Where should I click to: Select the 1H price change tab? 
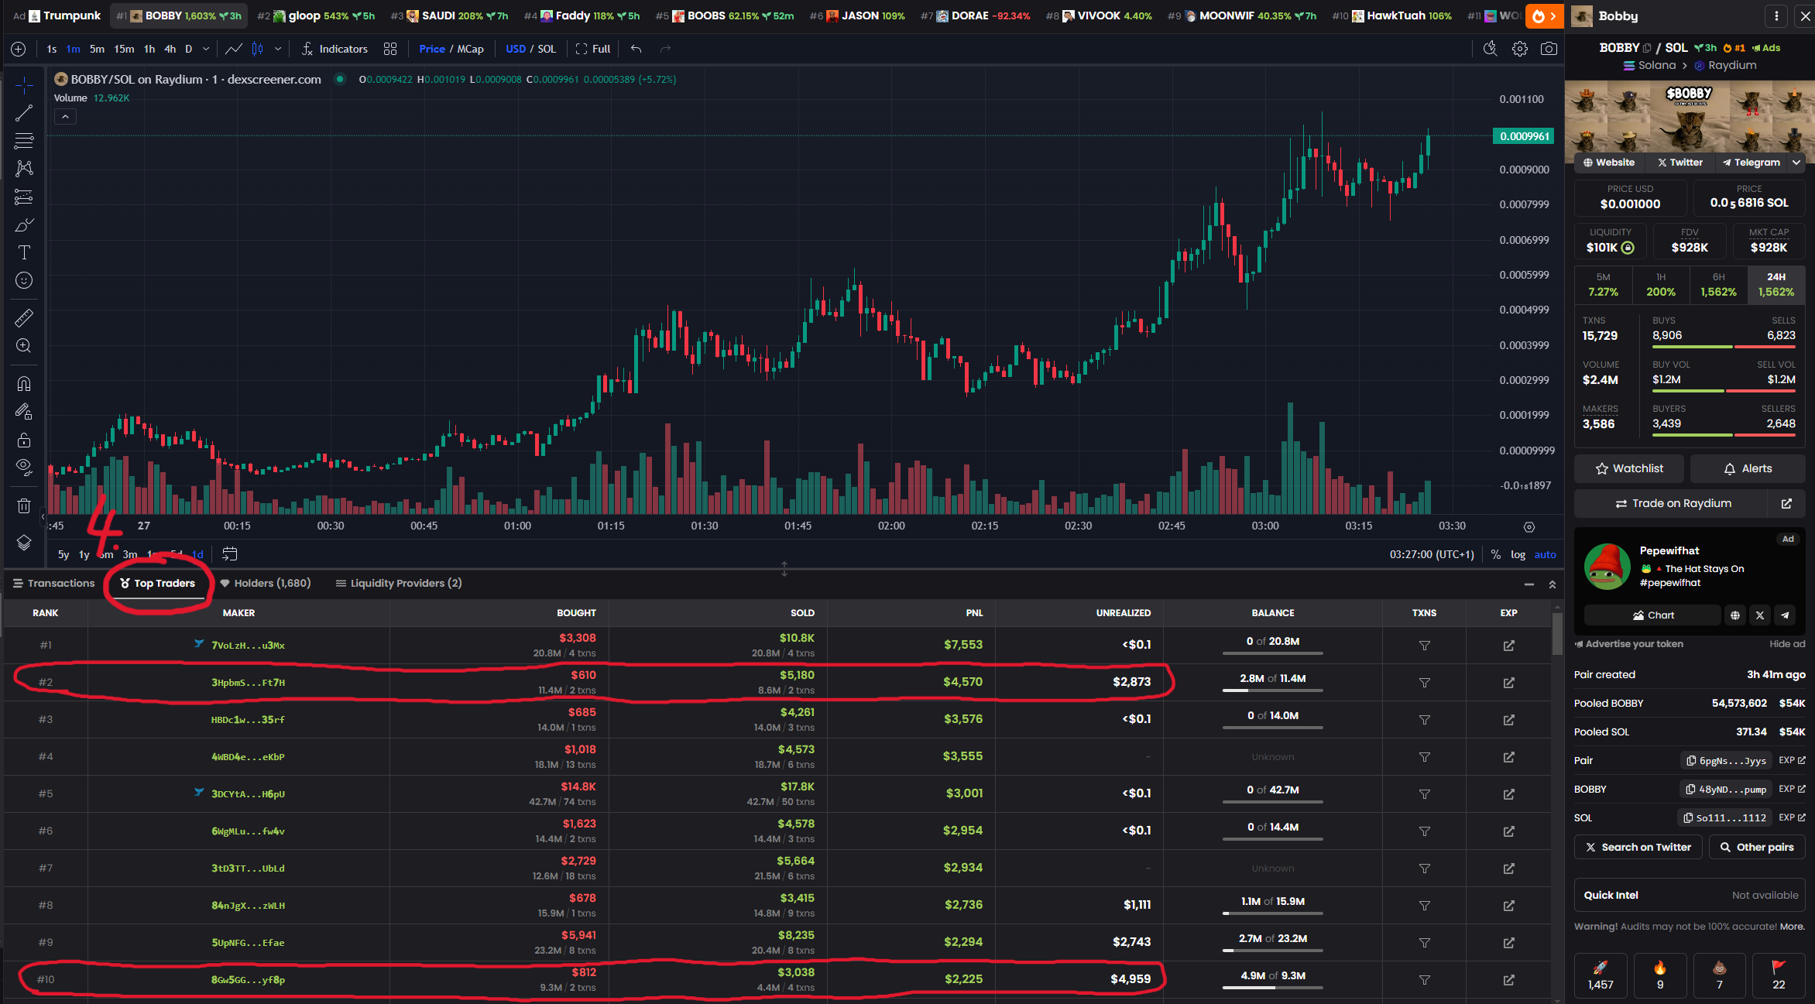[1660, 285]
